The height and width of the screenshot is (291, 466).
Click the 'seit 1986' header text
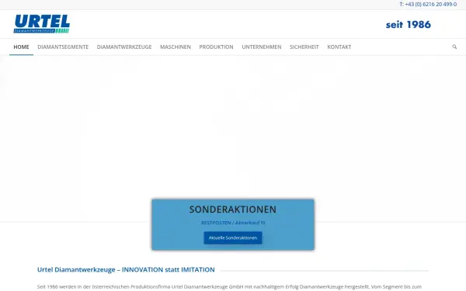pos(409,24)
